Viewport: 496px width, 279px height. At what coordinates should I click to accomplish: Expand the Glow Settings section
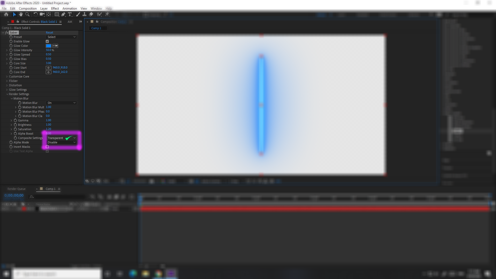click(x=7, y=90)
